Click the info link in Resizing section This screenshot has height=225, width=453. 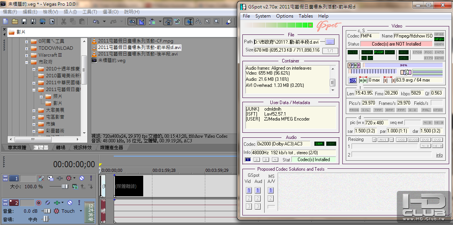439,155
